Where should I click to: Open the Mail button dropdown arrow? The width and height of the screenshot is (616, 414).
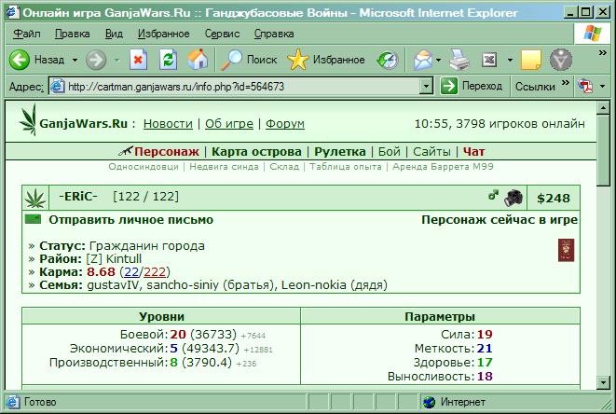(438, 61)
